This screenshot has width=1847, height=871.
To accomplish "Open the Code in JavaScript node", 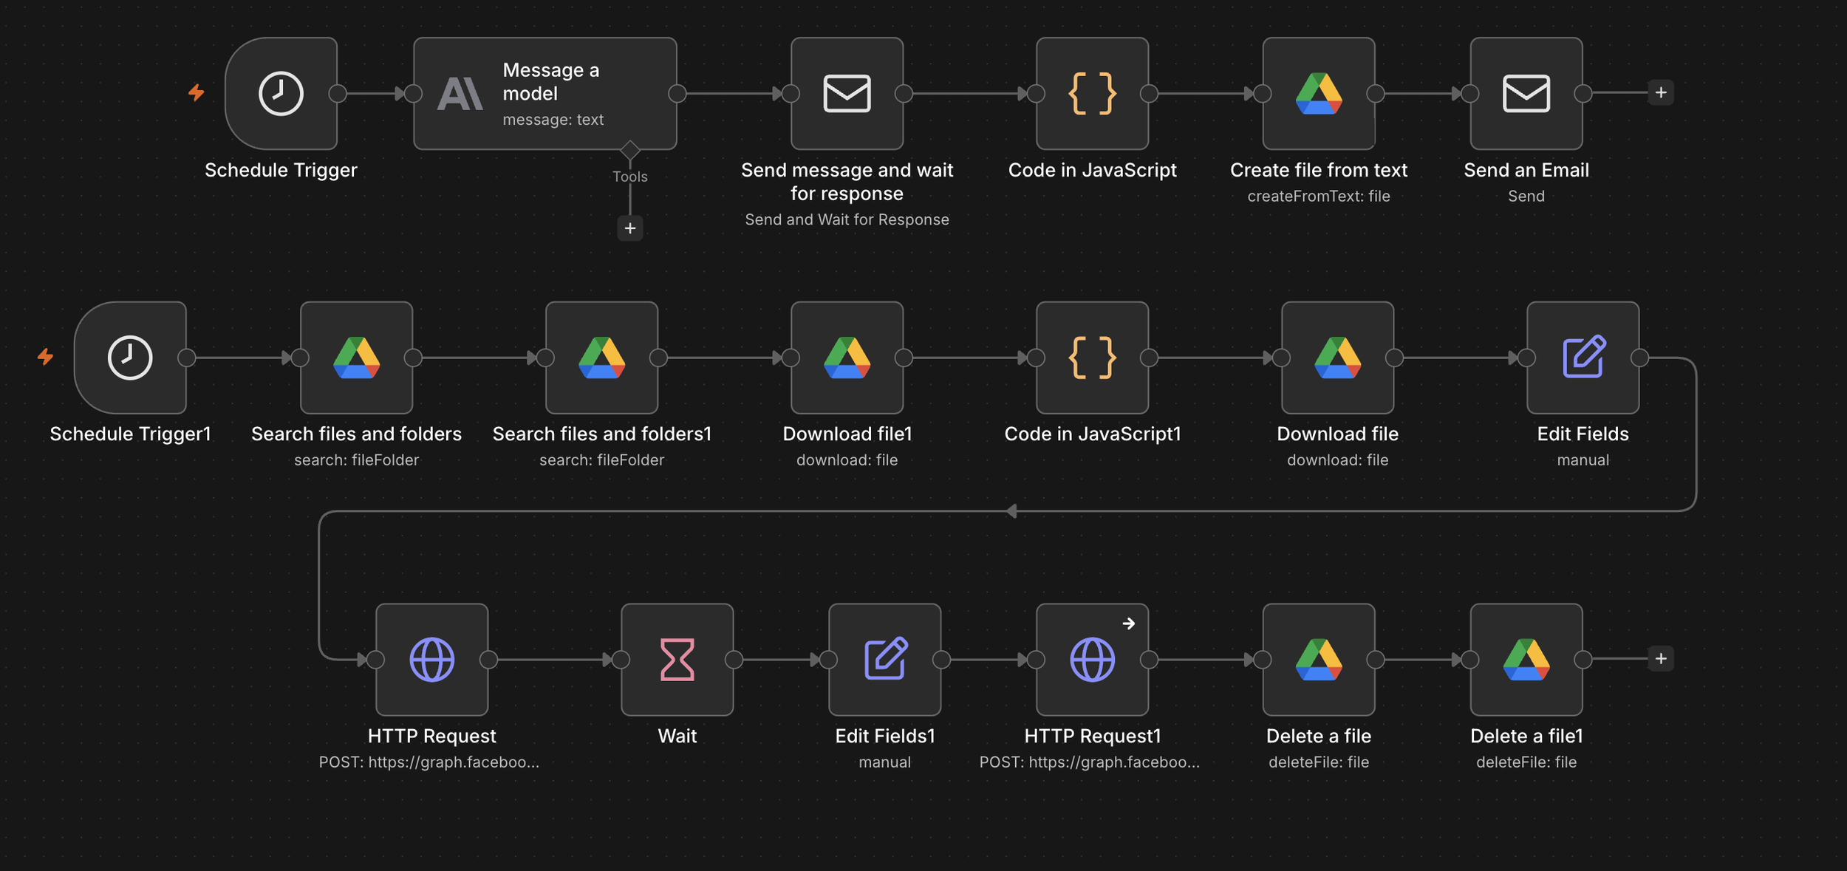I will coord(1092,94).
